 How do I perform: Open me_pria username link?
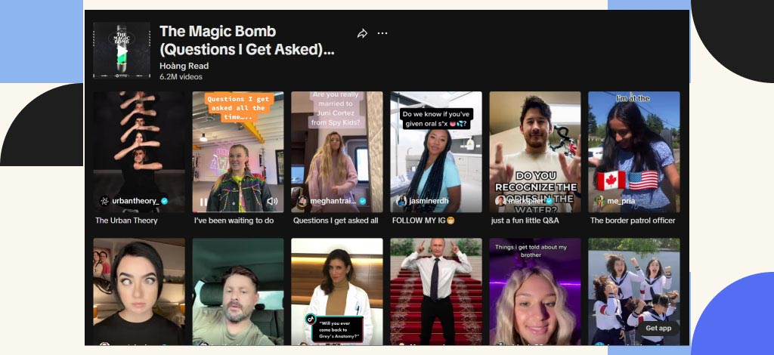pyautogui.click(x=621, y=201)
